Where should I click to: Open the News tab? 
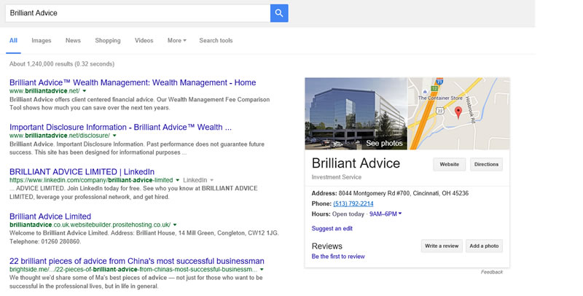(73, 41)
